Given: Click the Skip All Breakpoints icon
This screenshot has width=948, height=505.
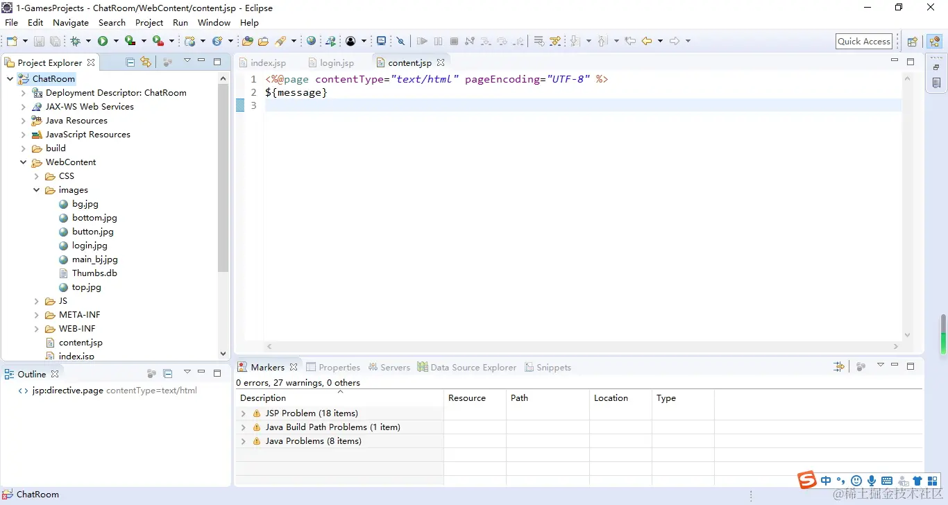Looking at the screenshot, I should [x=400, y=41].
